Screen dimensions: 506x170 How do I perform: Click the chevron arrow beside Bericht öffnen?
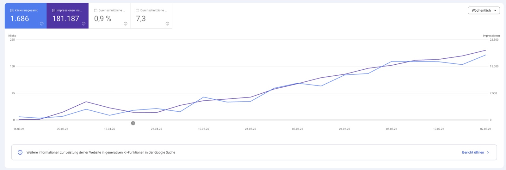point(488,152)
